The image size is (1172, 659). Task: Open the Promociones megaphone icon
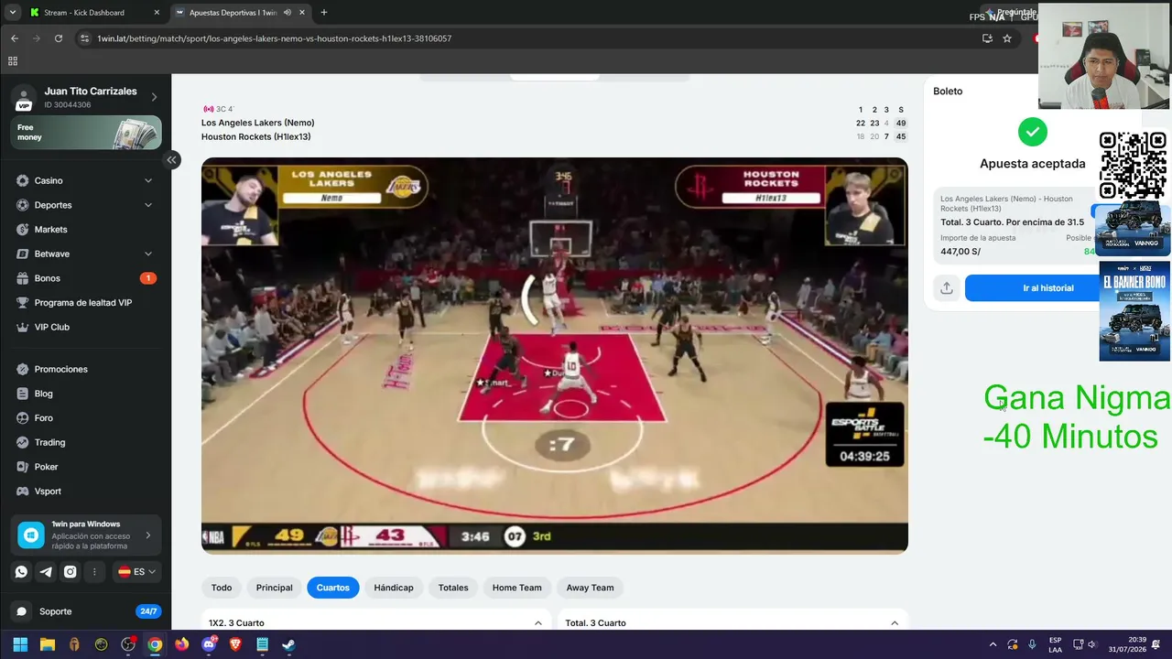click(x=23, y=369)
